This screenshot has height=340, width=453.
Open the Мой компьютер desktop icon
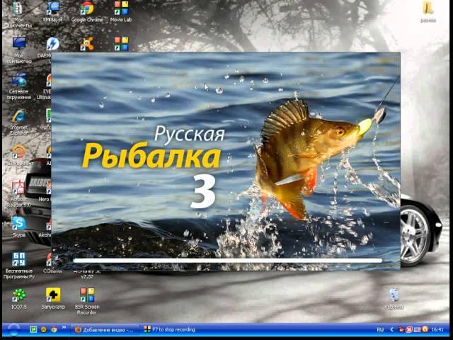[19, 50]
